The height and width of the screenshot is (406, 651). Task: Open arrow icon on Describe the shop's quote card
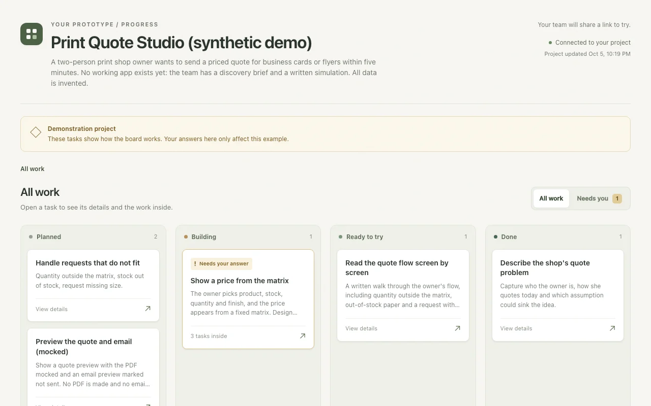pos(612,328)
